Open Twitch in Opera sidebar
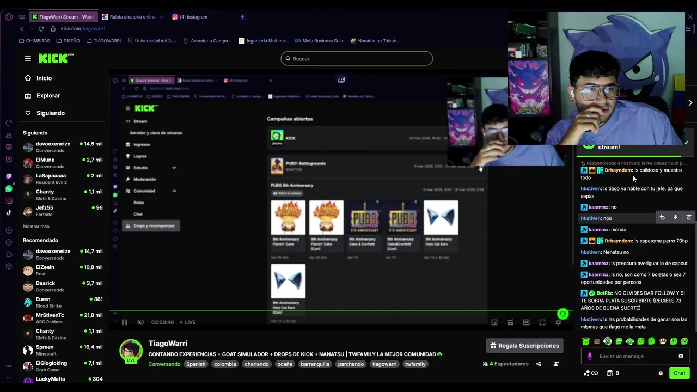 click(x=9, y=177)
